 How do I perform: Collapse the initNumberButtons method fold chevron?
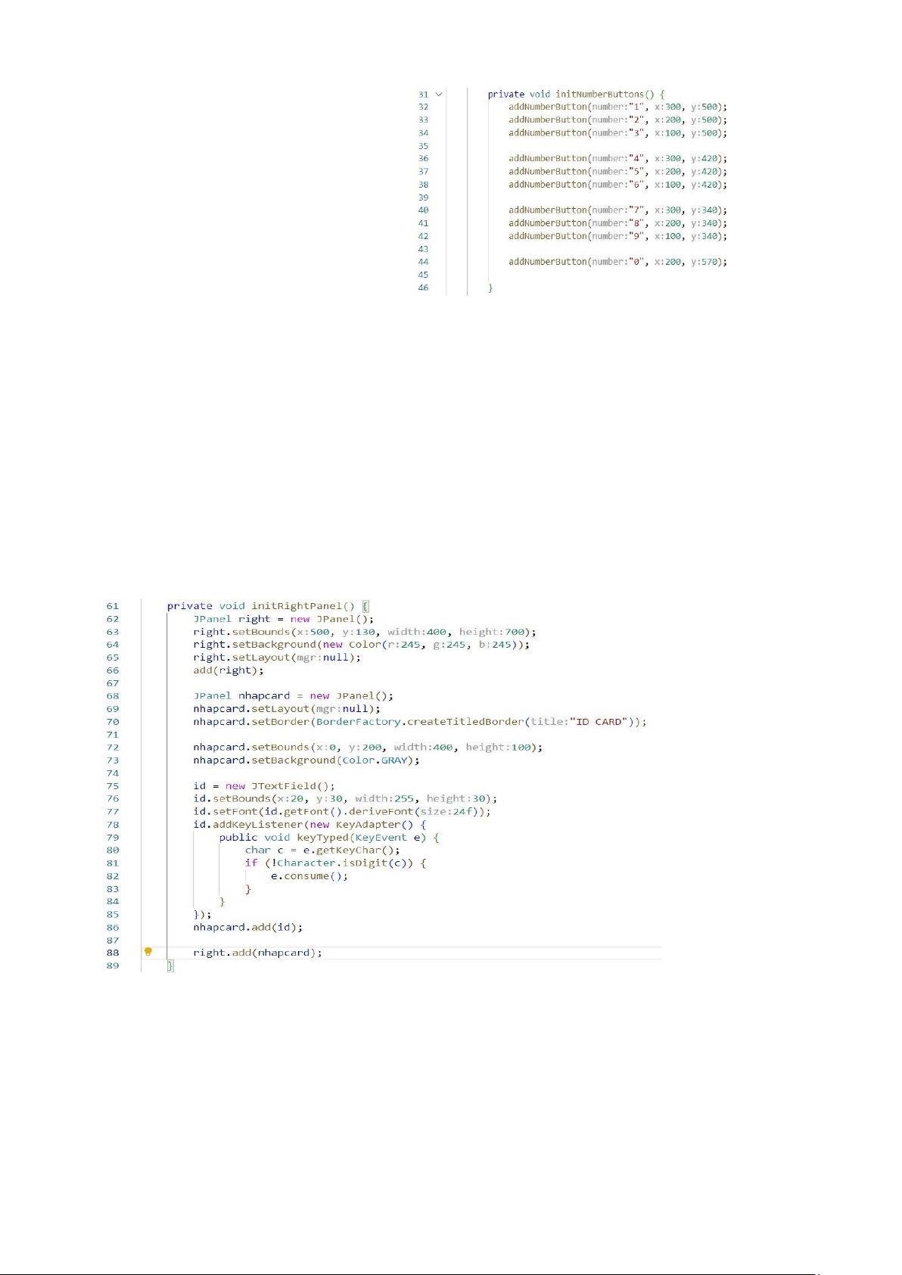coord(438,95)
